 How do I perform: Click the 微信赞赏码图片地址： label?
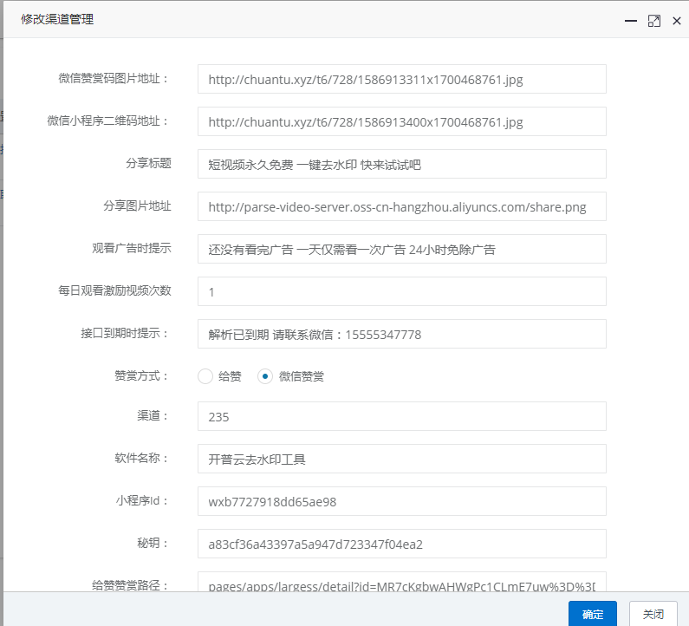click(114, 78)
